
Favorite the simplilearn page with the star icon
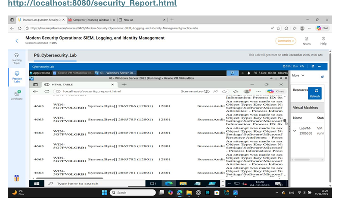click(278, 28)
